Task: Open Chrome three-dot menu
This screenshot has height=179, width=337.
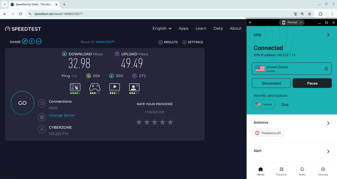Action: 332,14
